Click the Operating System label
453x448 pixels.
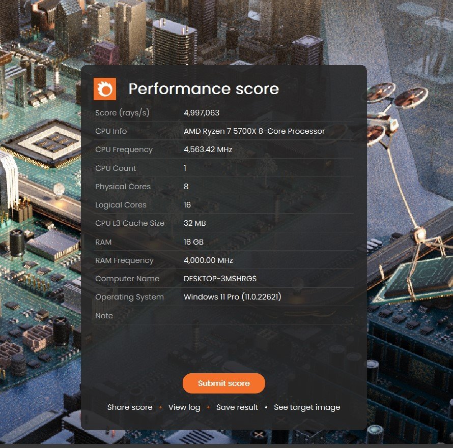click(129, 297)
